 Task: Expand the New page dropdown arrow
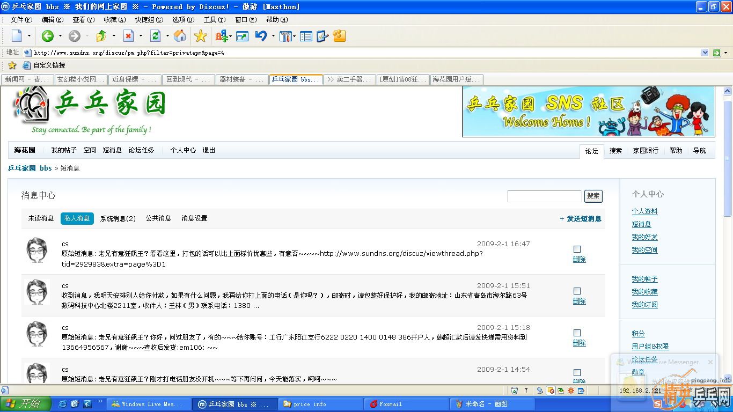pyautogui.click(x=29, y=36)
